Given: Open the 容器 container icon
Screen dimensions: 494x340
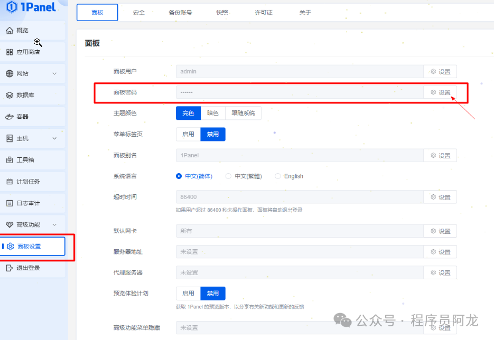Looking at the screenshot, I should click(10, 117).
